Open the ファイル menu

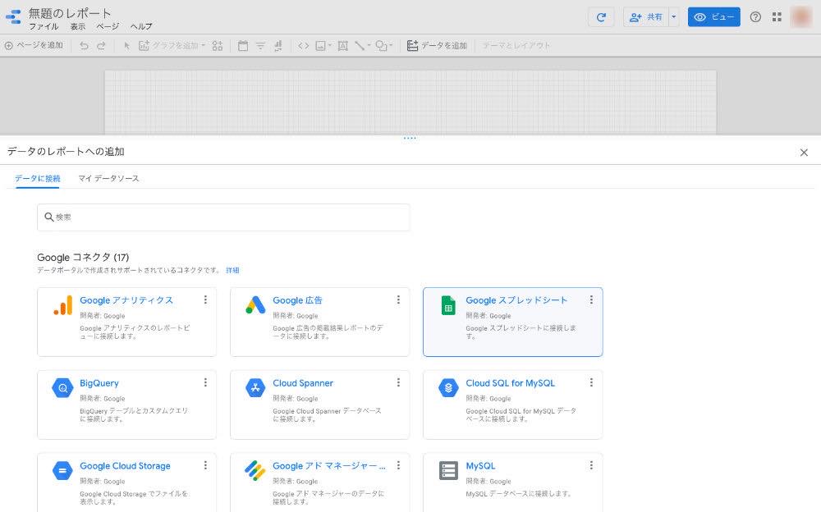coord(44,26)
